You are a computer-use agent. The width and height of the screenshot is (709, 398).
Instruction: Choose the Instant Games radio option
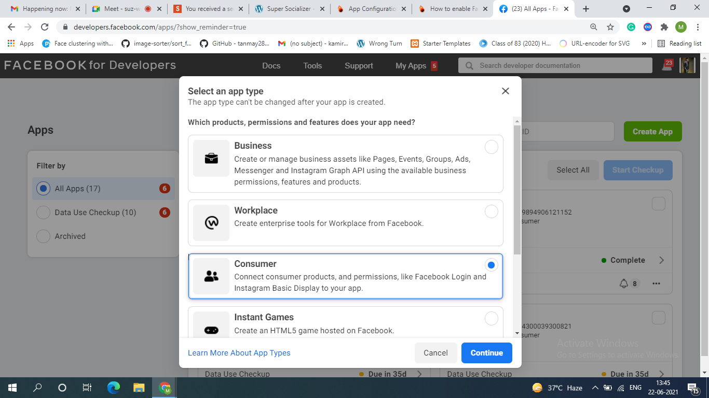[491, 318]
